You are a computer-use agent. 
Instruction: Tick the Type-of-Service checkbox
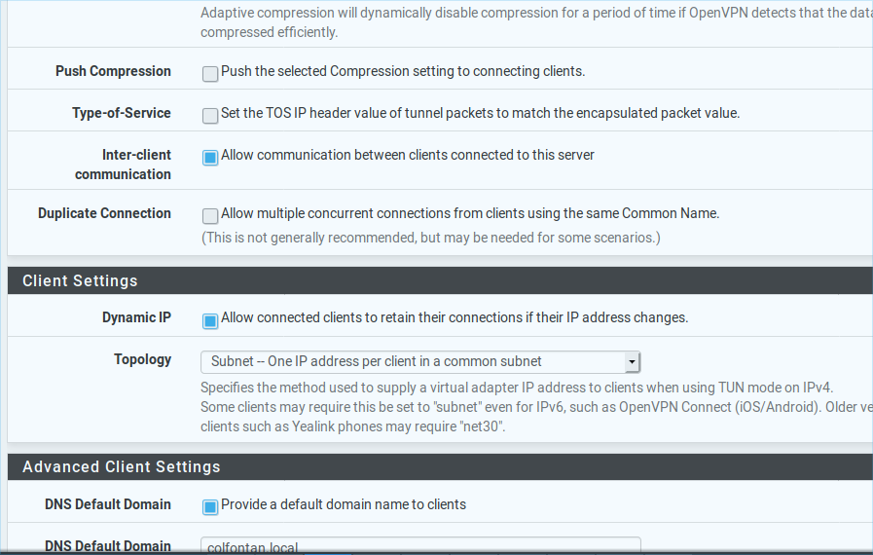click(x=210, y=115)
